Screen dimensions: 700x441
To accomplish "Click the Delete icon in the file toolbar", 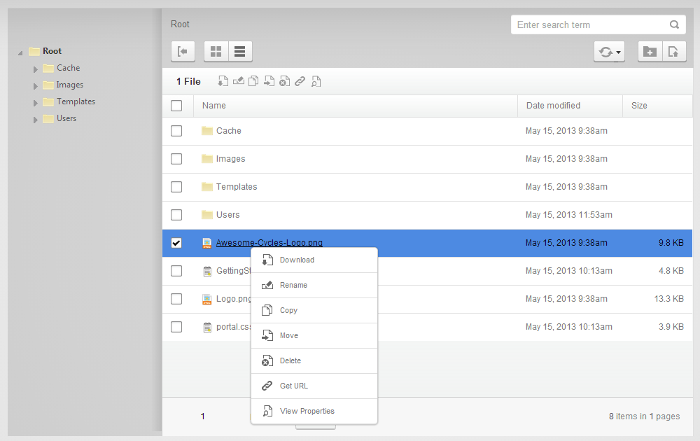I will [x=284, y=81].
